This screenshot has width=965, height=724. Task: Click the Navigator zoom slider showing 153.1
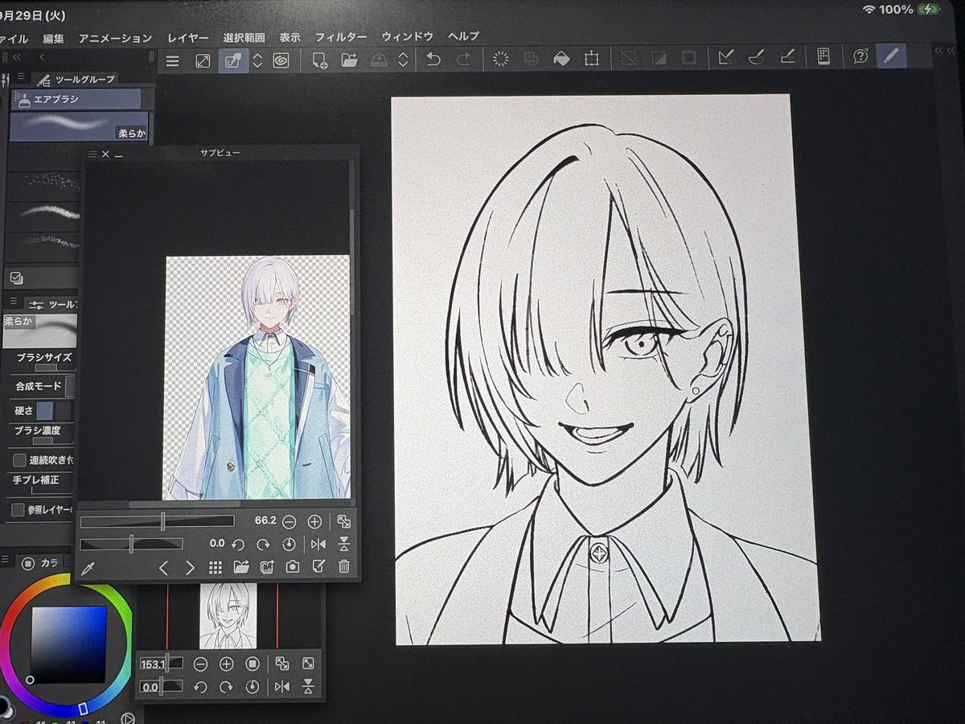161,664
